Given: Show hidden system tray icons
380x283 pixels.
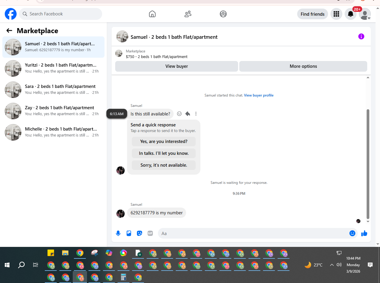Looking at the screenshot, I should click(332, 265).
